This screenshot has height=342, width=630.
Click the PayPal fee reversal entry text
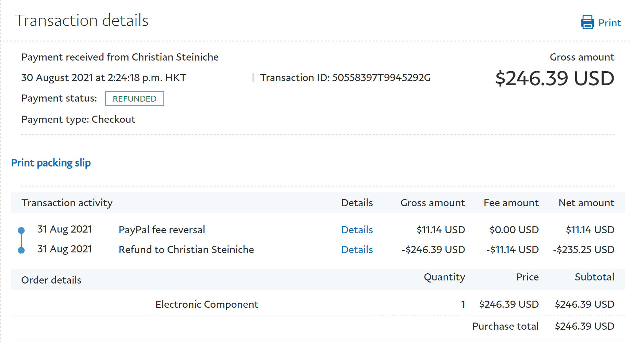tap(162, 230)
